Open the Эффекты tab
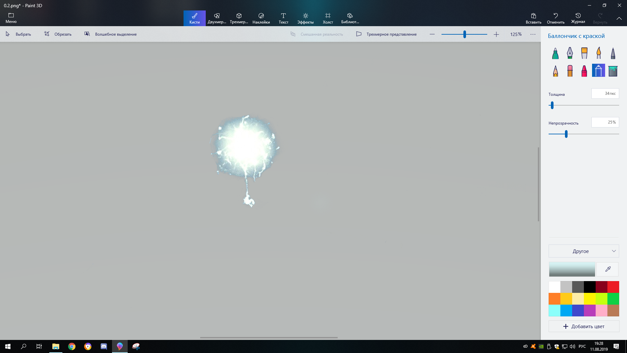Viewport: 627px width, 353px height. pos(306,18)
